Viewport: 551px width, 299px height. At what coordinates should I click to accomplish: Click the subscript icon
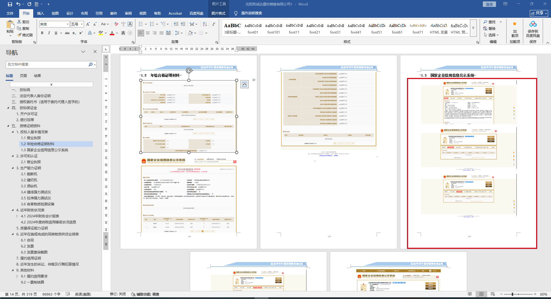click(74, 33)
